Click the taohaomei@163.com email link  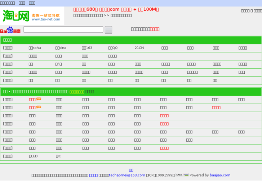point(127,176)
